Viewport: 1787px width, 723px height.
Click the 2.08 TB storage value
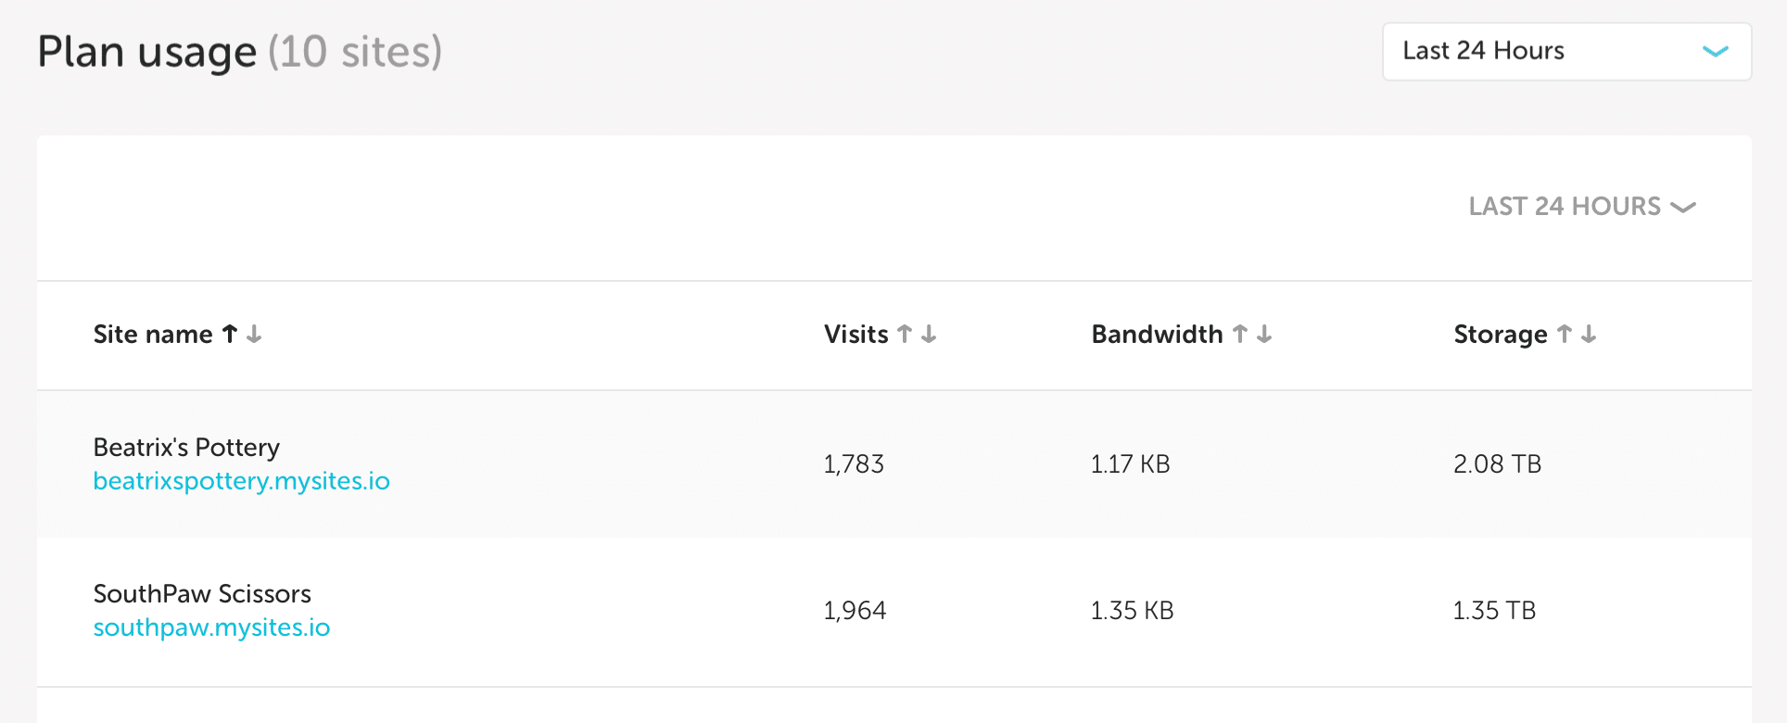coord(1497,463)
